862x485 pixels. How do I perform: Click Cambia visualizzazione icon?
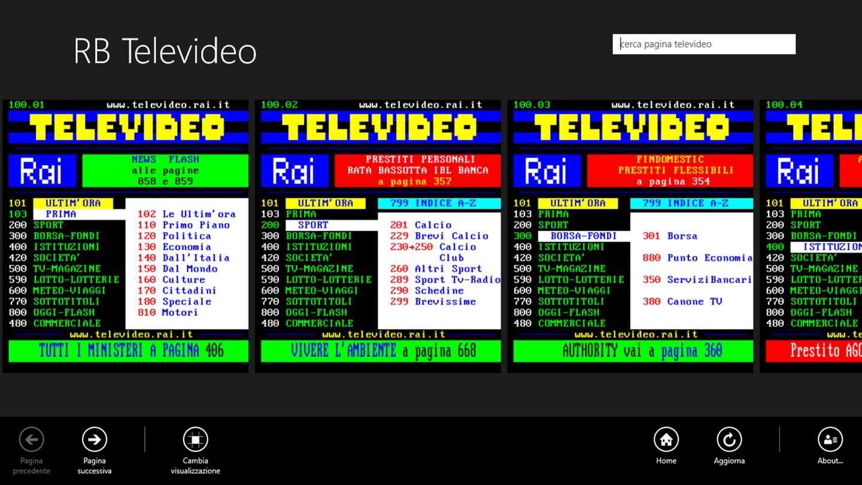[196, 440]
